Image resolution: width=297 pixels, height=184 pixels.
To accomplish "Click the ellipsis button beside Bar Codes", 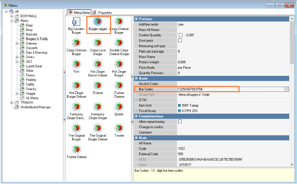I will 286,89.
